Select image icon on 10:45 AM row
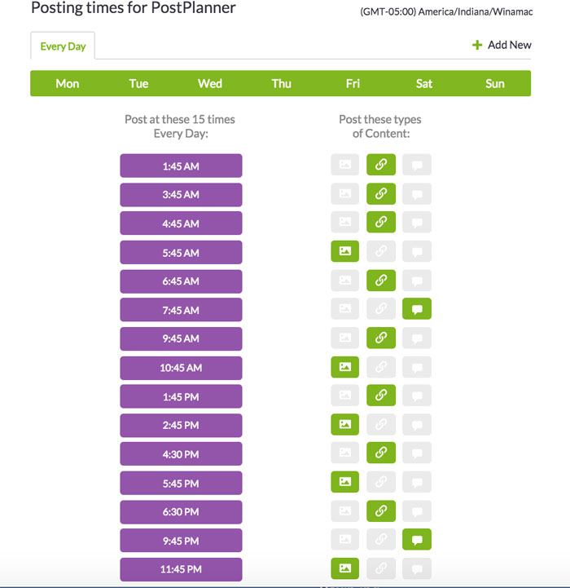570x588 pixels. [344, 367]
